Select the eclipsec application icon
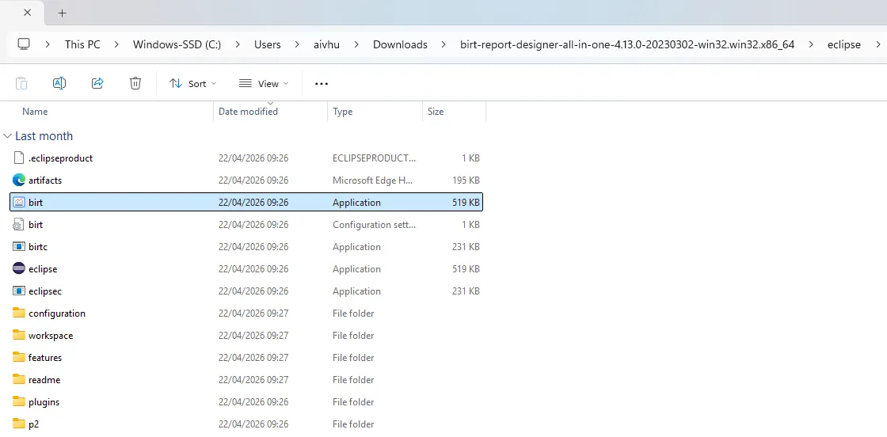The width and height of the screenshot is (887, 437). pyautogui.click(x=19, y=291)
